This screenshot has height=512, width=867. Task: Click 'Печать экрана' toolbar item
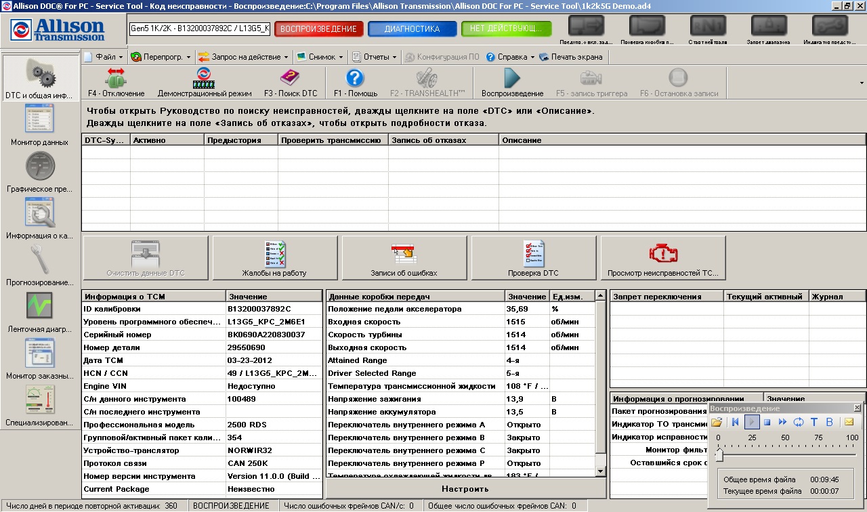click(x=570, y=57)
